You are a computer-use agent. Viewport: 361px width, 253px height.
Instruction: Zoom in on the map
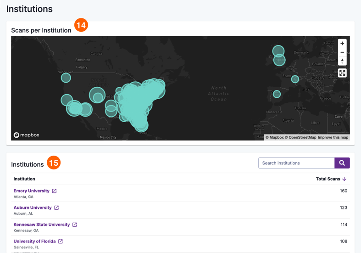342,43
